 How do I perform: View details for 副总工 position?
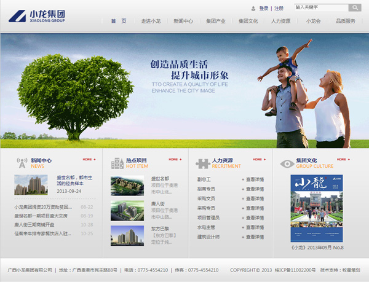pos(253,179)
